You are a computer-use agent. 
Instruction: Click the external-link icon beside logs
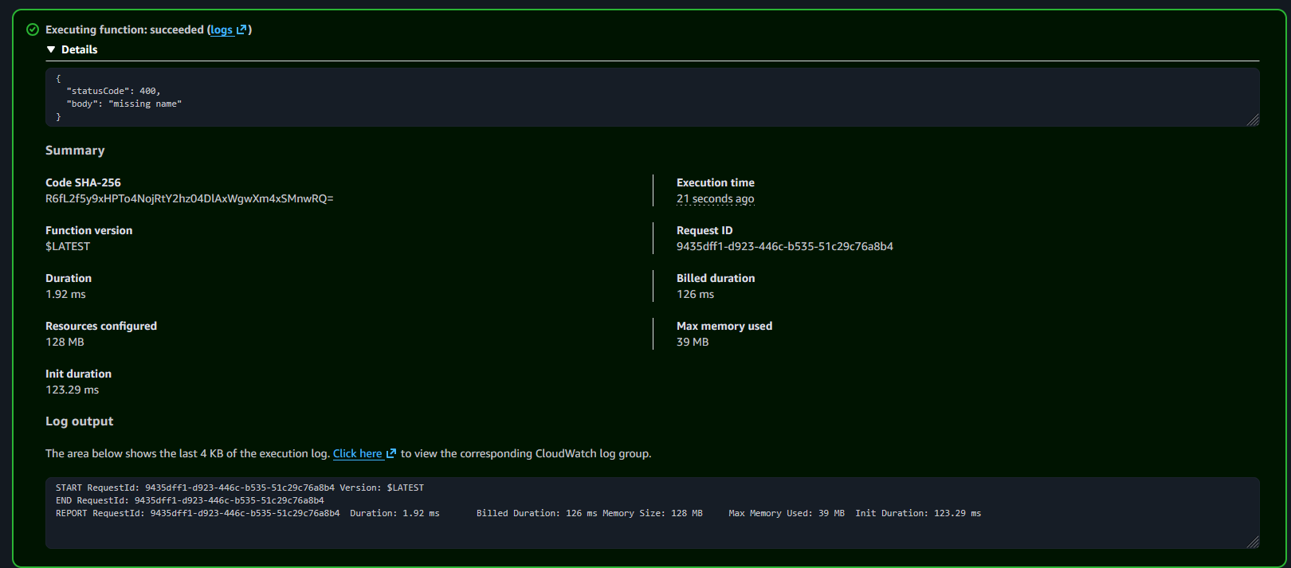click(x=241, y=29)
